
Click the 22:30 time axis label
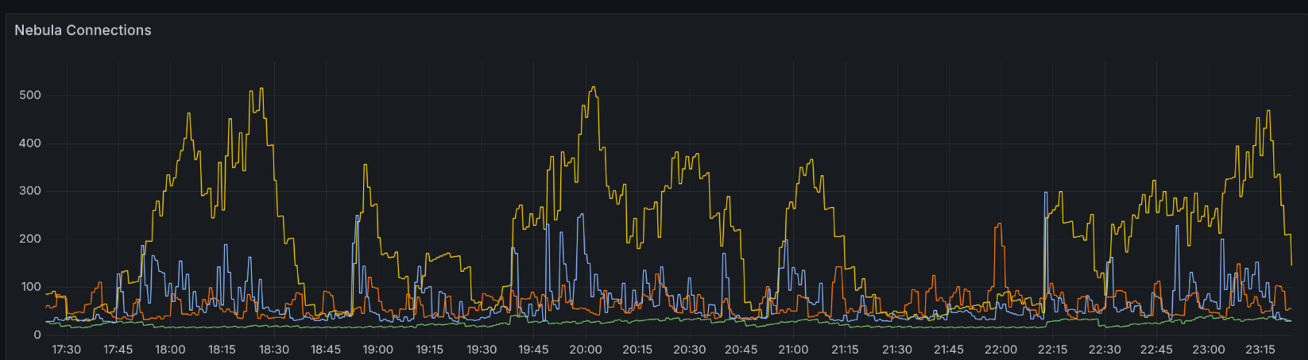[x=1105, y=350]
